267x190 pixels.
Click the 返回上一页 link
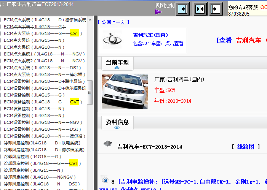click(114, 22)
